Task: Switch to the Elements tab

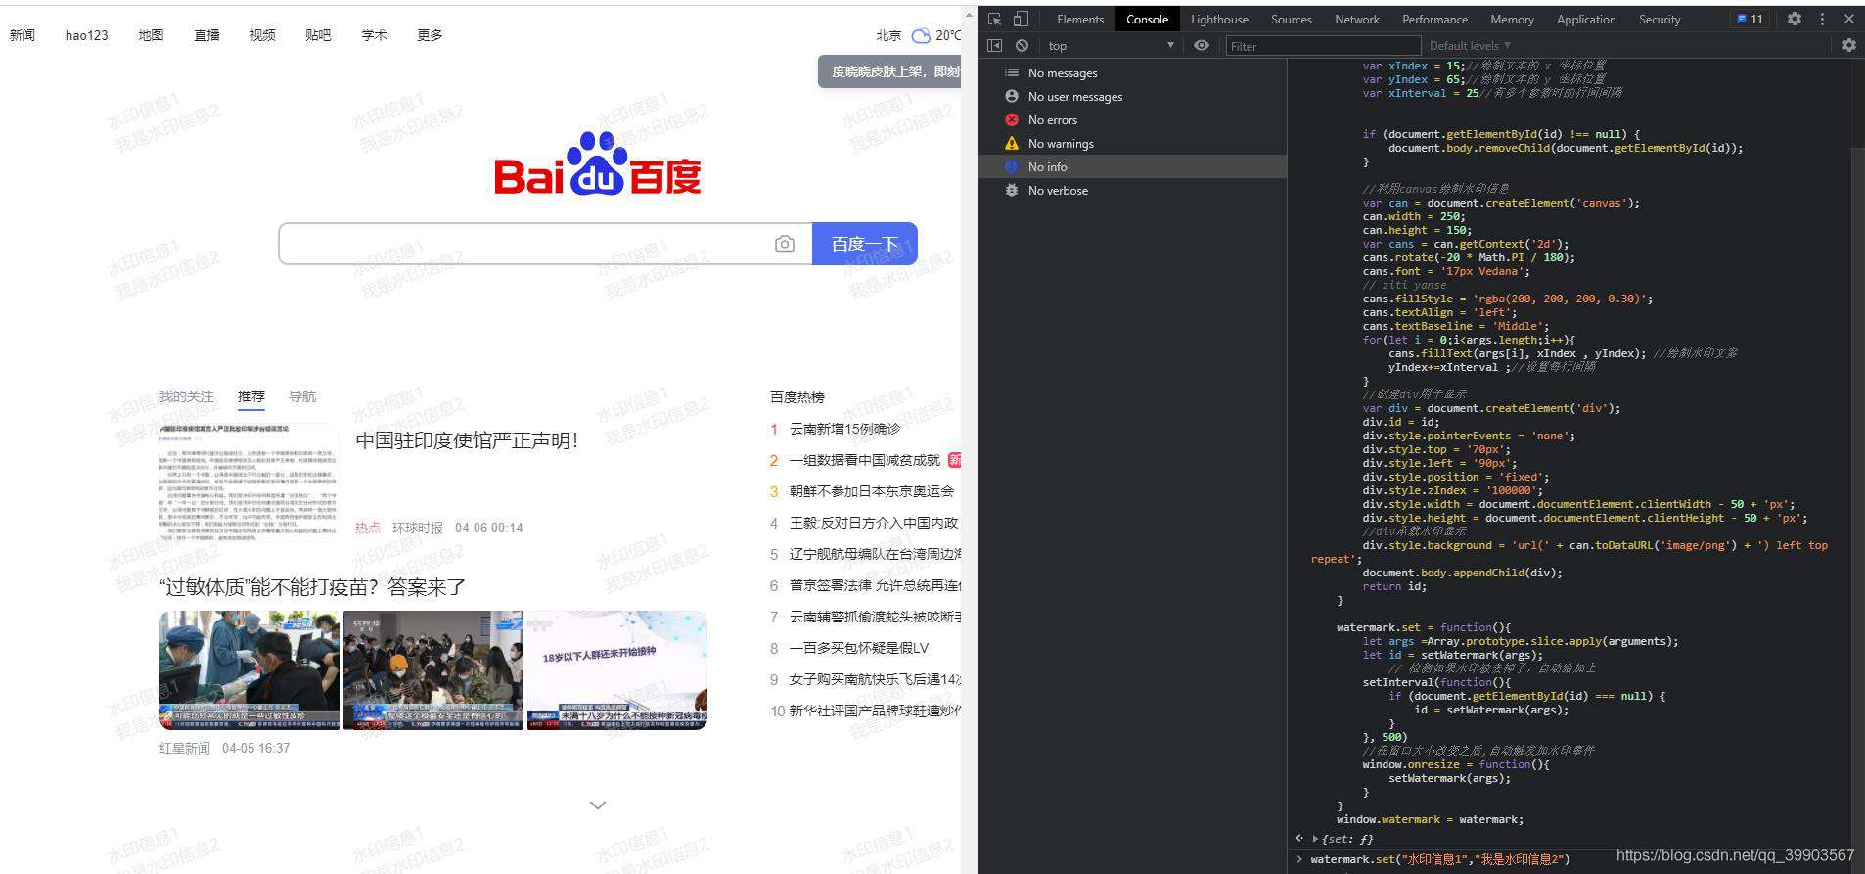Action: pyautogui.click(x=1080, y=19)
